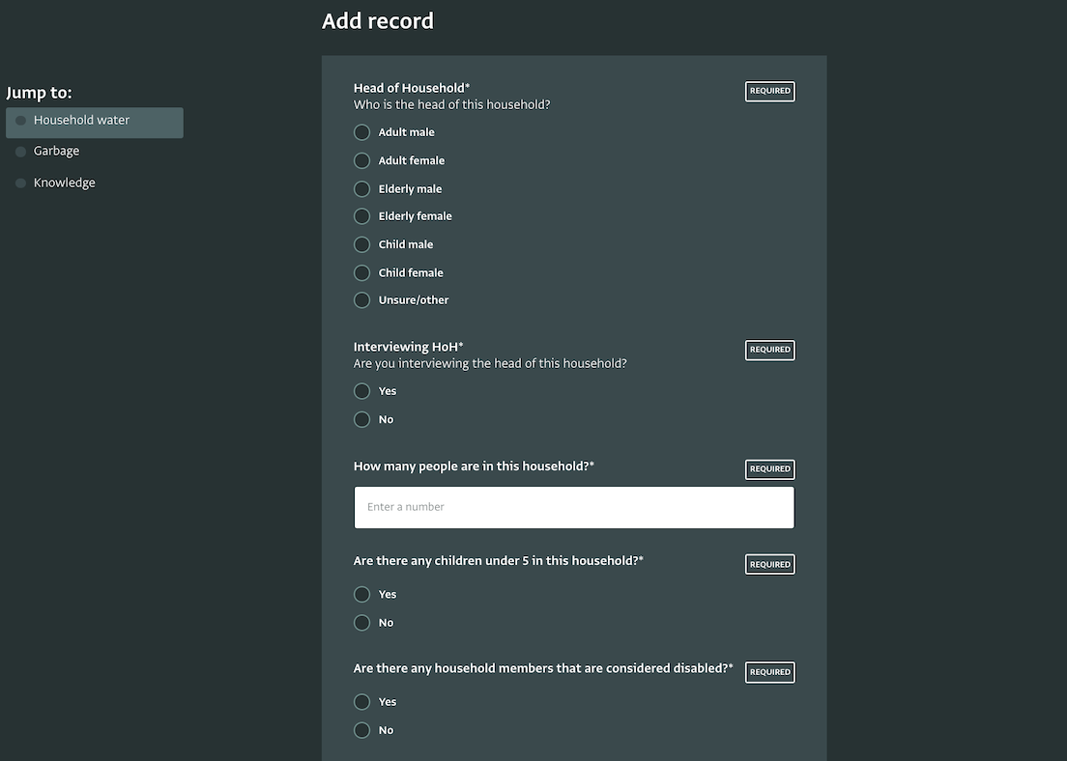
Task: Select Yes for Interviewing HoH
Action: pyautogui.click(x=362, y=391)
